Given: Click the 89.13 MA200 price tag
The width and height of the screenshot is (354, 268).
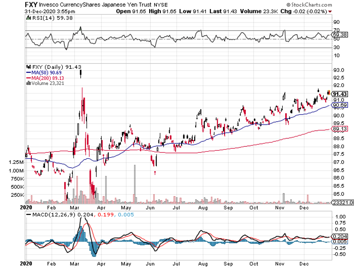Looking at the screenshot, I should (340, 129).
